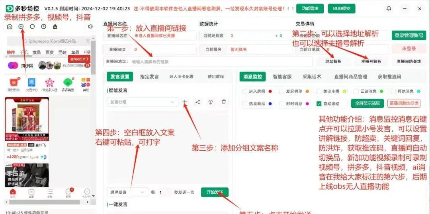Click the 直播间轰炸反馈 button
This screenshot has width=430, height=214.
point(404,103)
